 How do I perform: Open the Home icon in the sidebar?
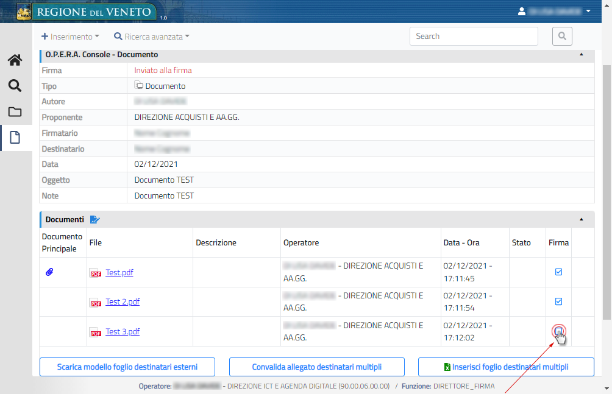(15, 60)
